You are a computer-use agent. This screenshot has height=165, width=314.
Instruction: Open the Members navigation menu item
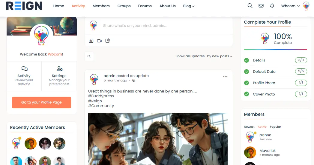tap(101, 6)
